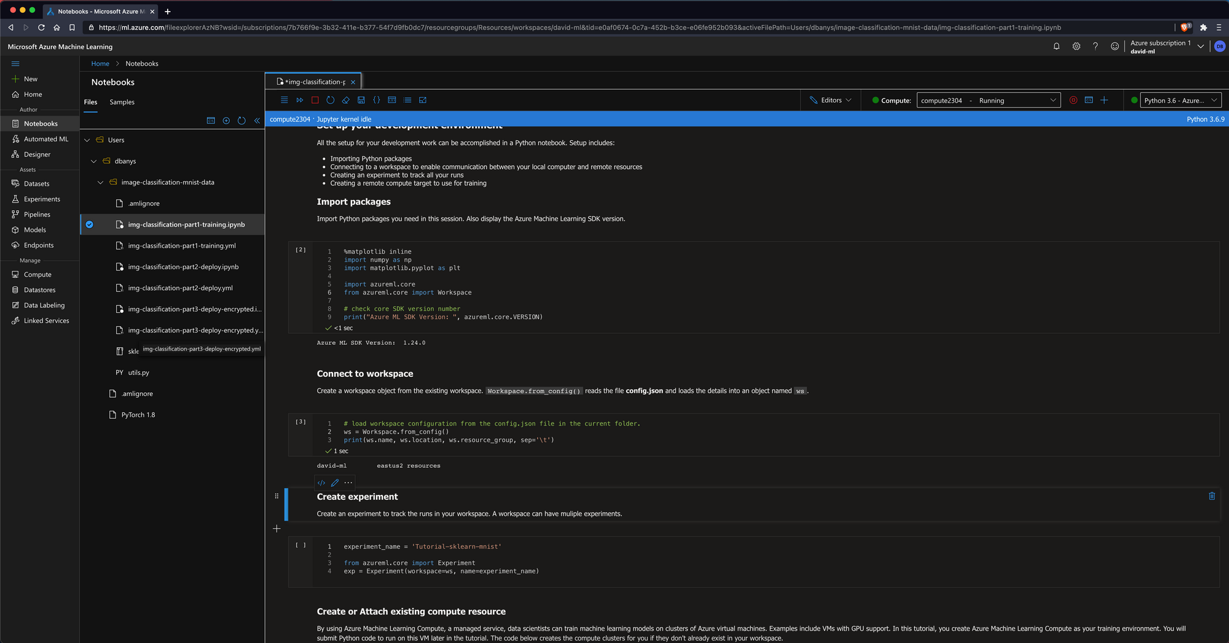
Task: Show the table of contents list icon
Action: (x=407, y=100)
